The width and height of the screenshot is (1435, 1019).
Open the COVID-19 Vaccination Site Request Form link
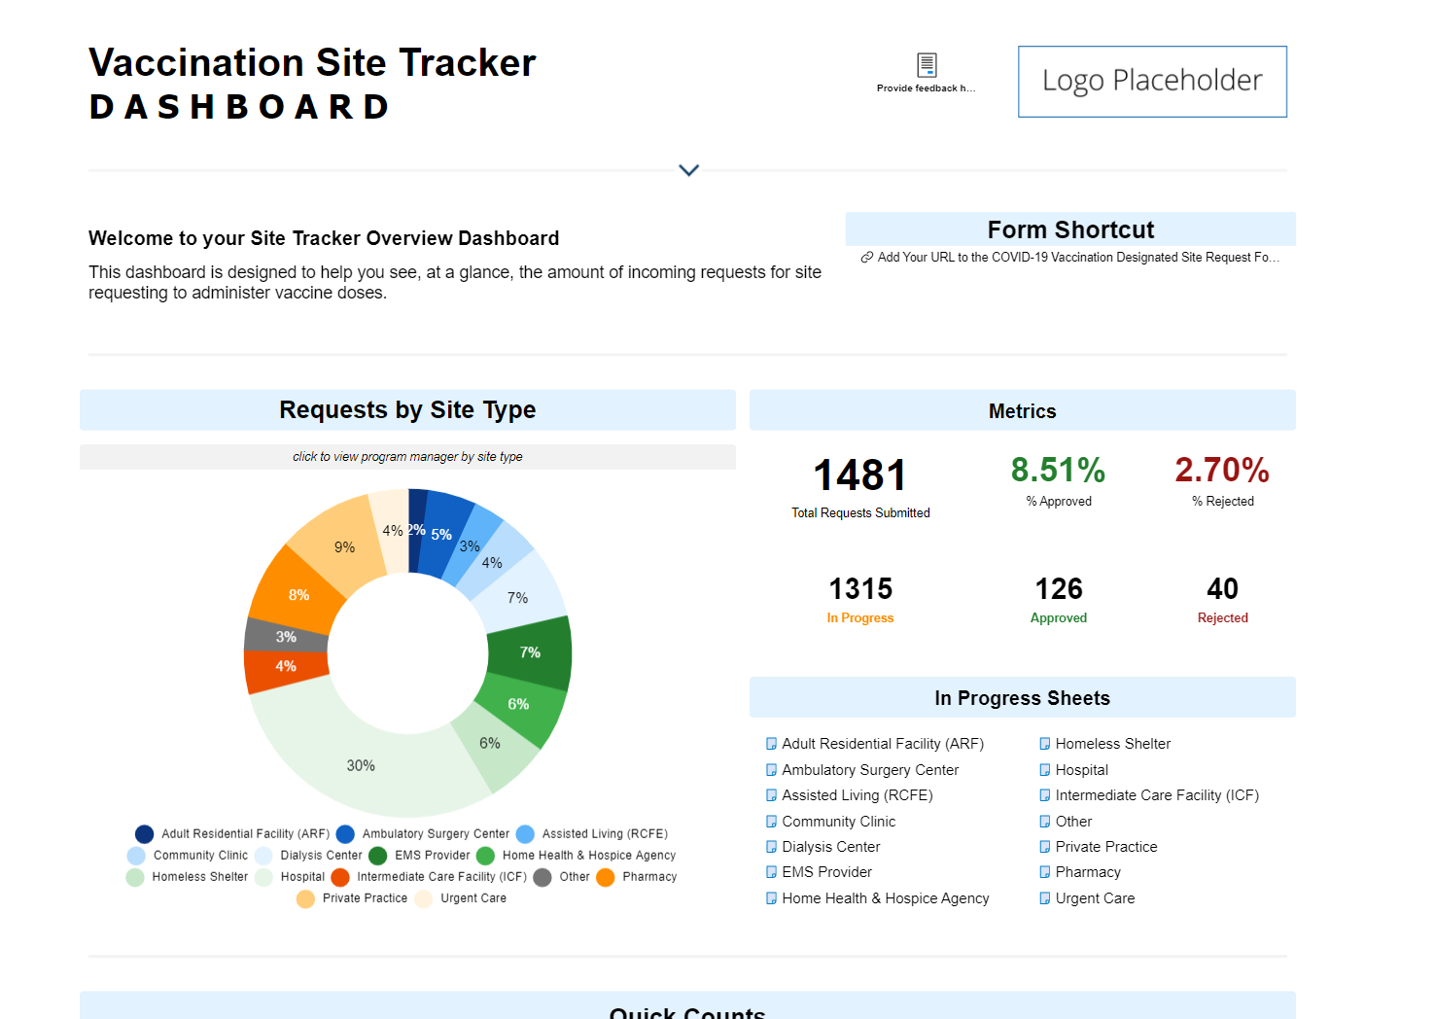1077,258
